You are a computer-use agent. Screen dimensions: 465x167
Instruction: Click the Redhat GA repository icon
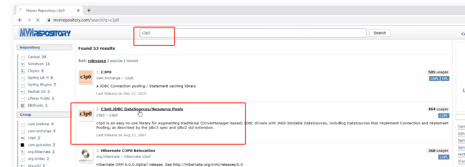click(x=23, y=92)
